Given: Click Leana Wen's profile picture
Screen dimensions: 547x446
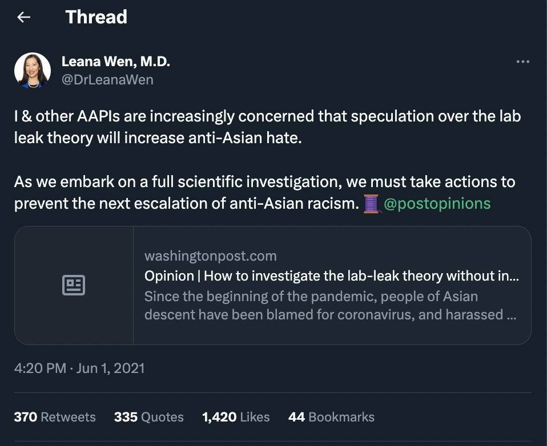Looking at the screenshot, I should tap(33, 71).
